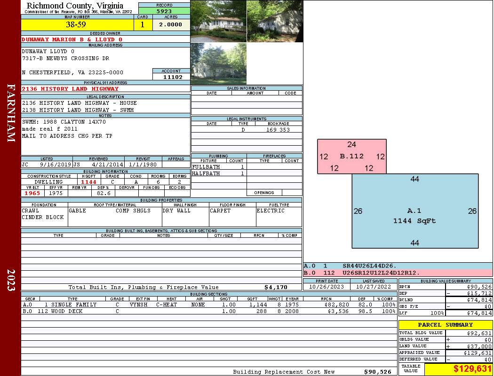This screenshot has width=494, height=376.
Task: Select the yellow PARCEL SUMMARY header
Action: pyautogui.click(x=445, y=325)
